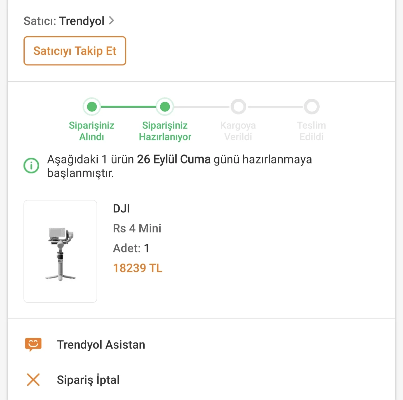The image size is (403, 400).
Task: Click the Trendyol Asistan chat icon
Action: coord(33,344)
